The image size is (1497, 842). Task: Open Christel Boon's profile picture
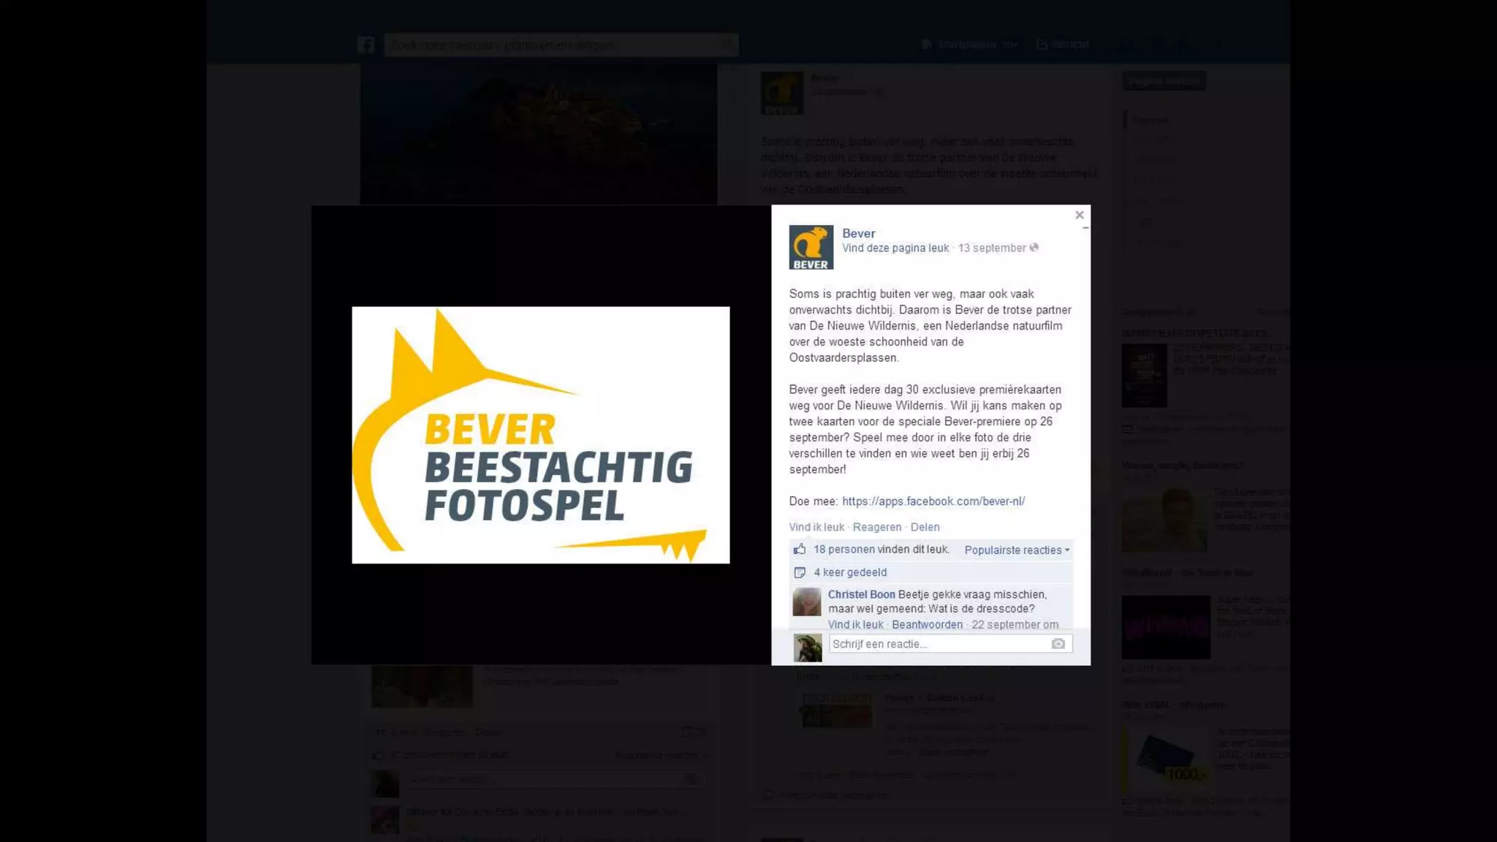pos(807,602)
